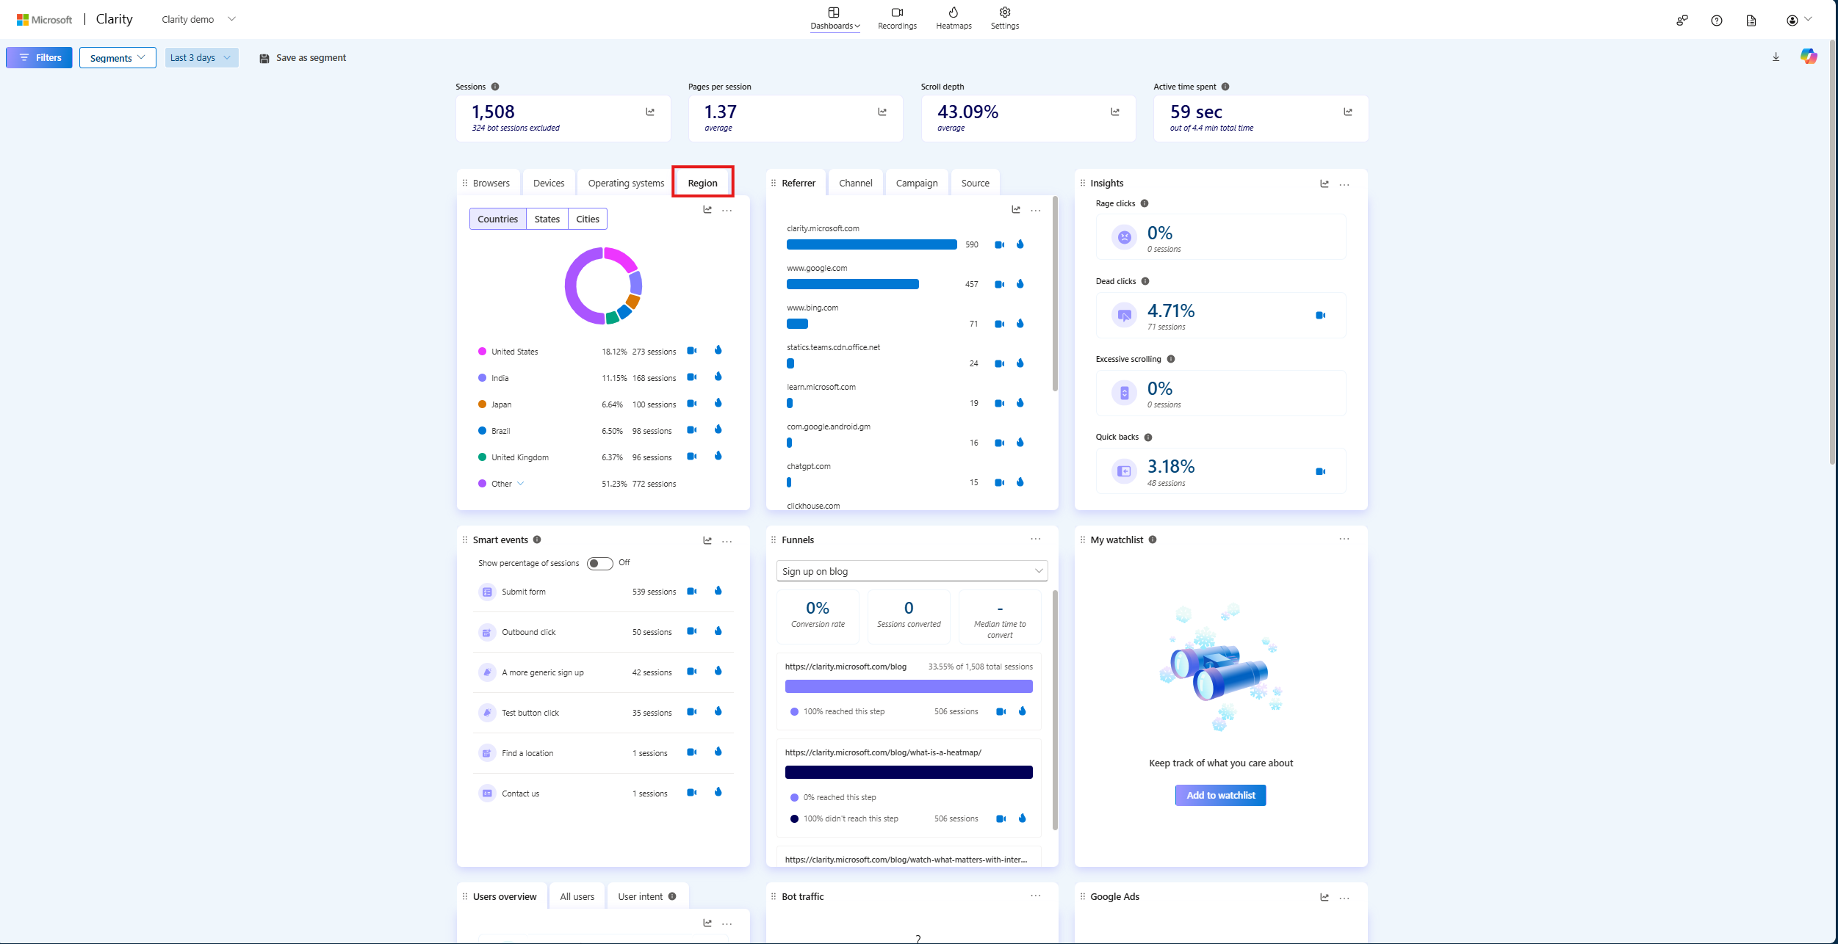This screenshot has height=944, width=1838.
Task: Open the share/team members icon
Action: [1682, 21]
